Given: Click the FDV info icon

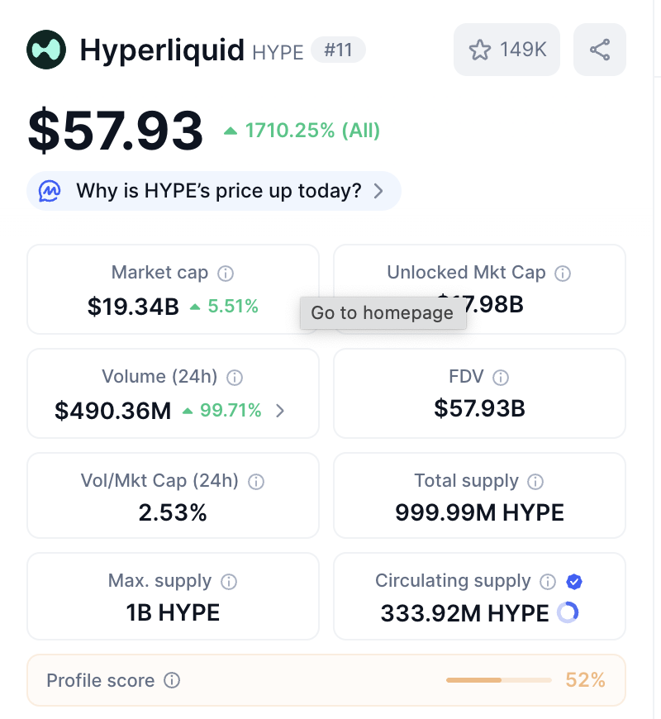Looking at the screenshot, I should pyautogui.click(x=500, y=378).
